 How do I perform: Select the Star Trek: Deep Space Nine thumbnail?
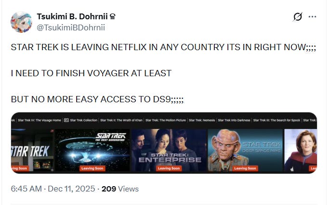(x=245, y=150)
